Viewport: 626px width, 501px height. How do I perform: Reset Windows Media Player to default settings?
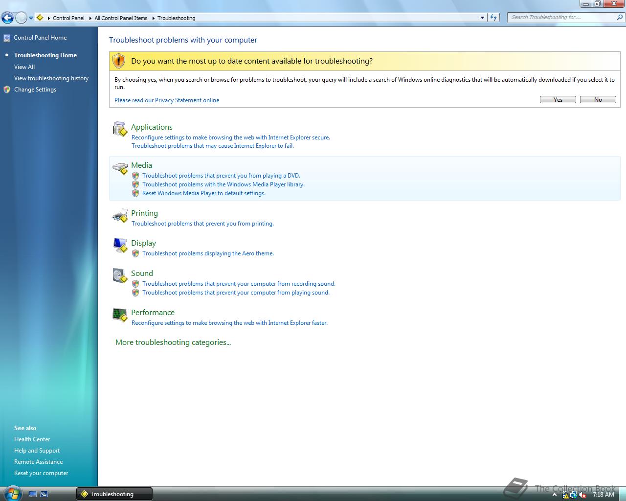[204, 193]
